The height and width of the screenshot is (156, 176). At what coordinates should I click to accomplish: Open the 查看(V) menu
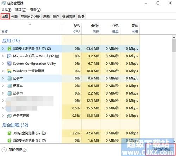(x=35, y=10)
